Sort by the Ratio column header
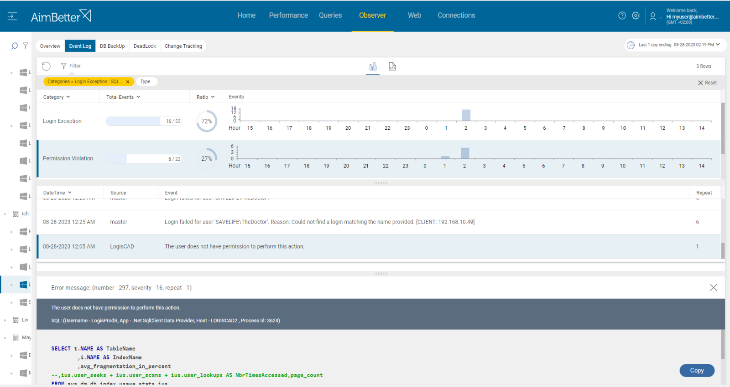Screen dimensions: 730x387 click(205, 97)
